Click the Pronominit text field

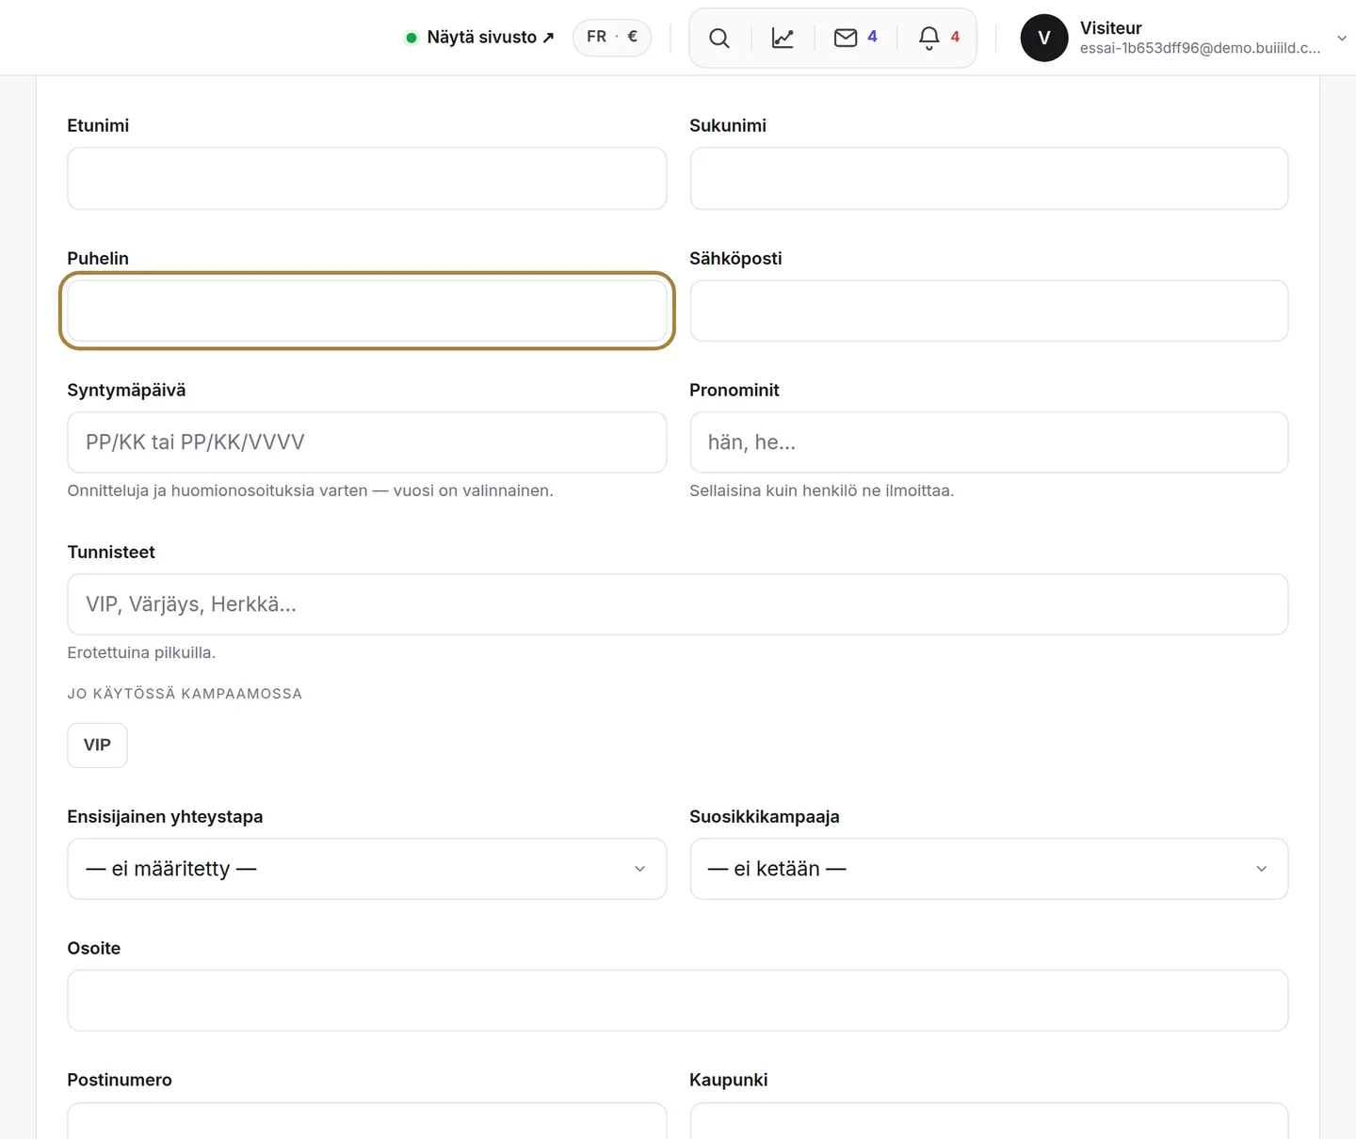[989, 442]
